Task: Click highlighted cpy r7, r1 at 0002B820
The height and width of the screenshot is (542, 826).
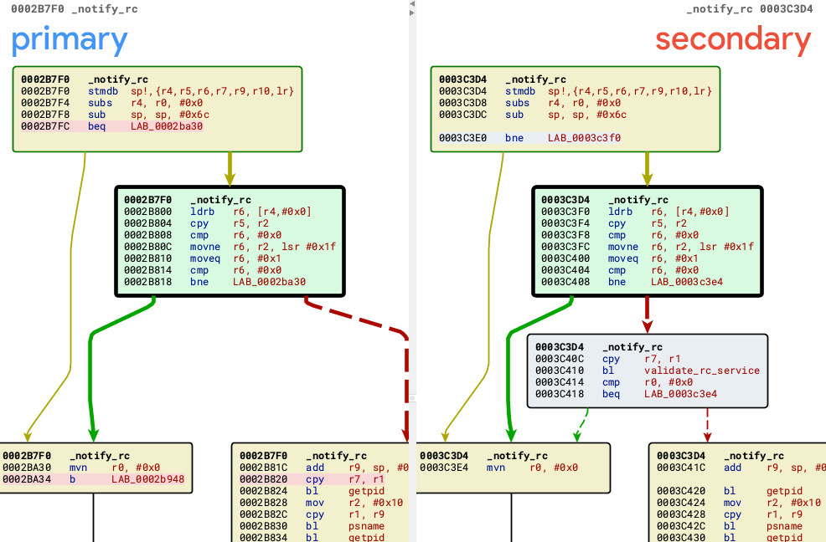Action: [x=312, y=479]
